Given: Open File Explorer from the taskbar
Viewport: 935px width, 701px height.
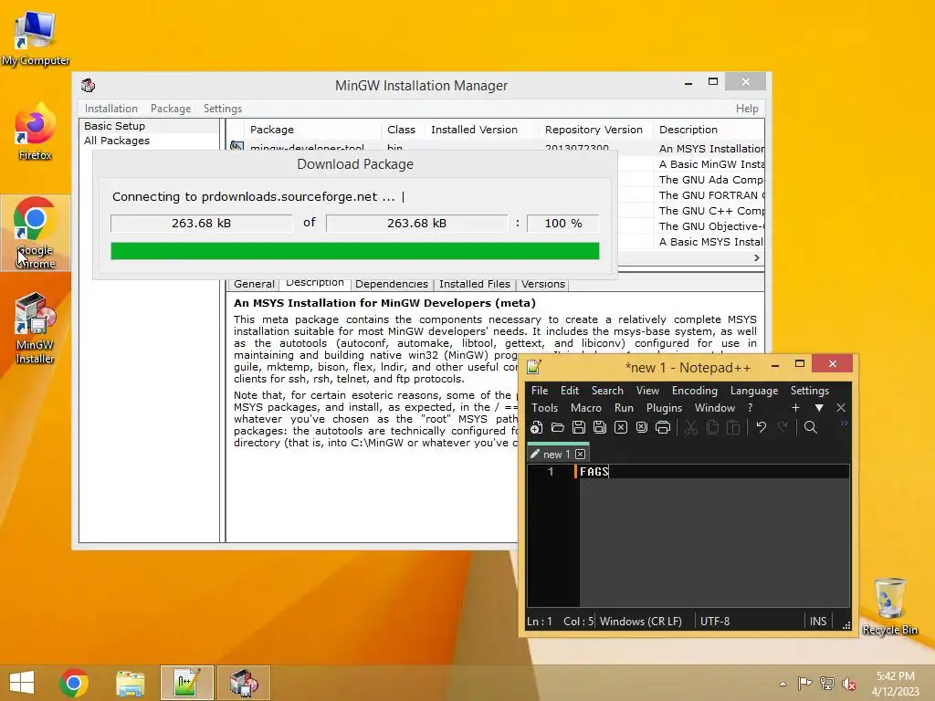Looking at the screenshot, I should click(130, 683).
